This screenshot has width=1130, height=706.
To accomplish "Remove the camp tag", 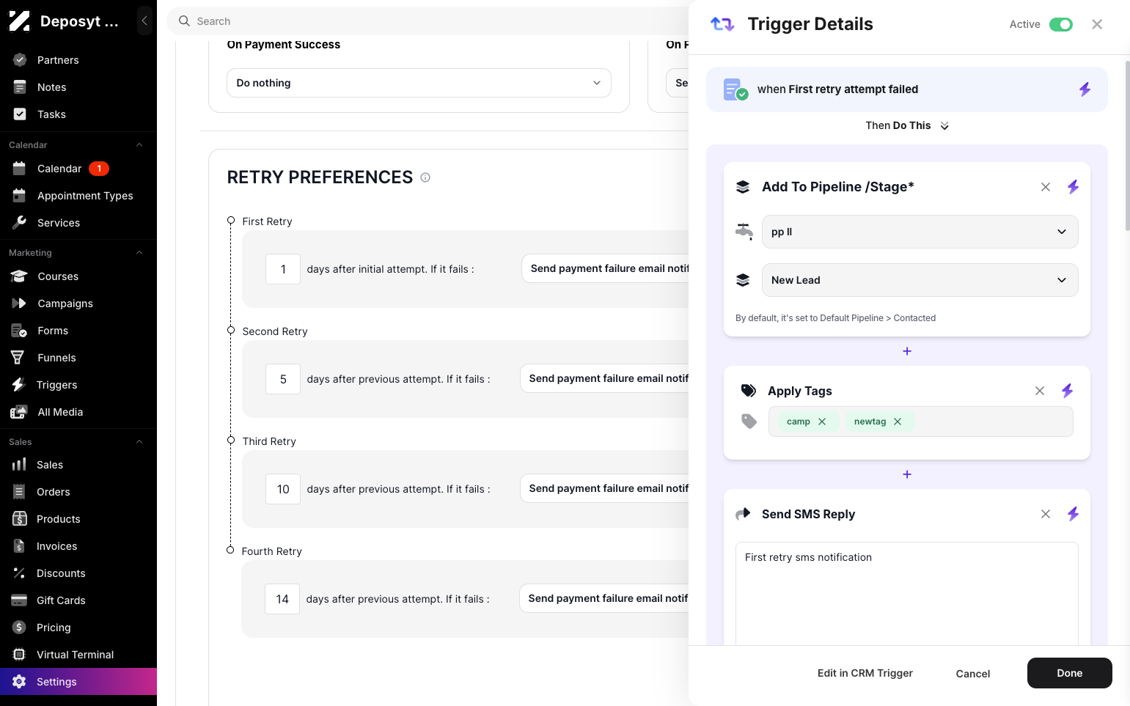I will (x=822, y=422).
